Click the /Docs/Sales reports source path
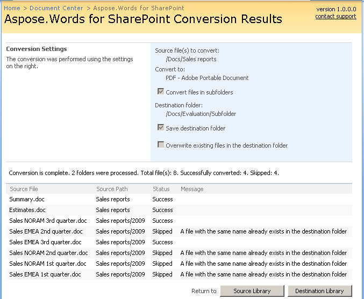Image resolution: width=364 pixels, height=299 pixels. [191, 59]
